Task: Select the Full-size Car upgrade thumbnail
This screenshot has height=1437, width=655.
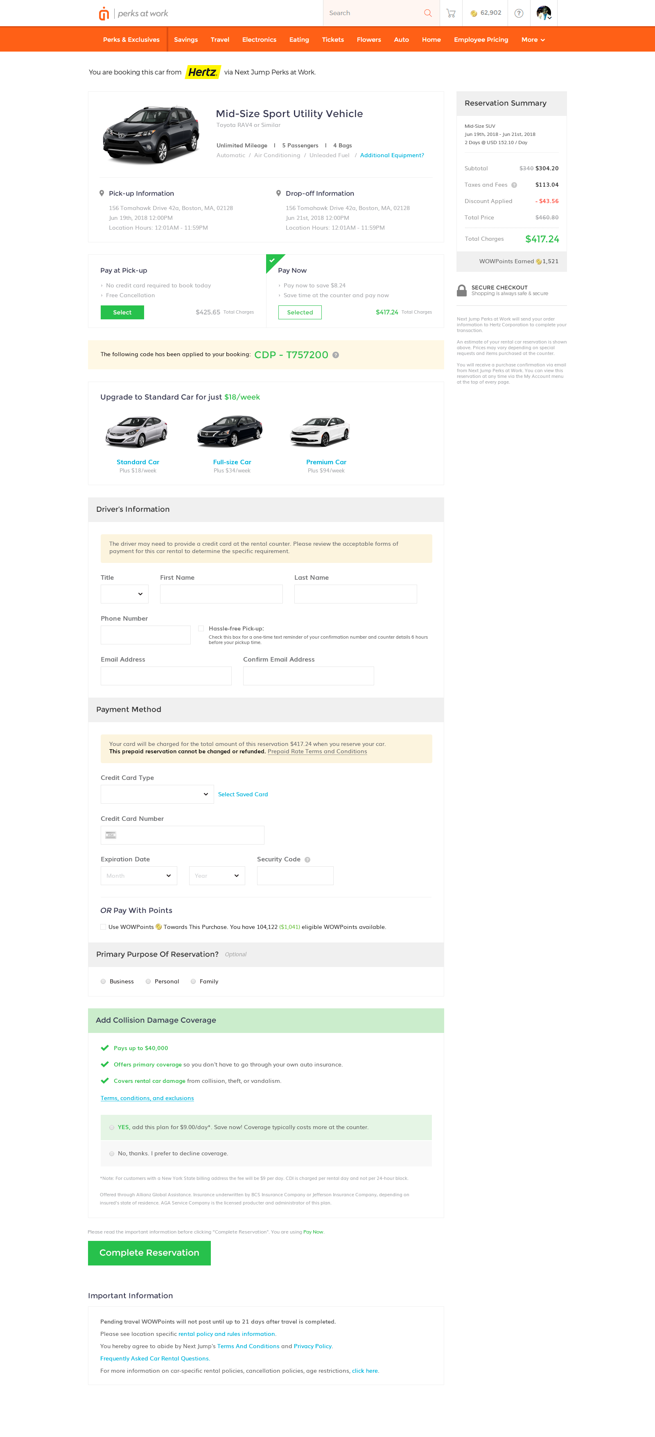Action: (x=230, y=432)
